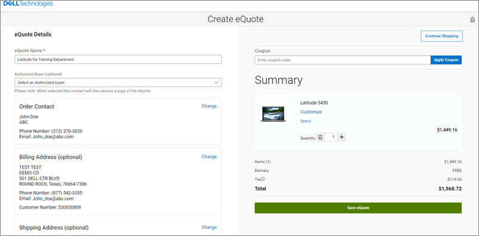Viewport: 479px width, 236px height.
Task: Change the Order Contact details
Action: pos(209,106)
